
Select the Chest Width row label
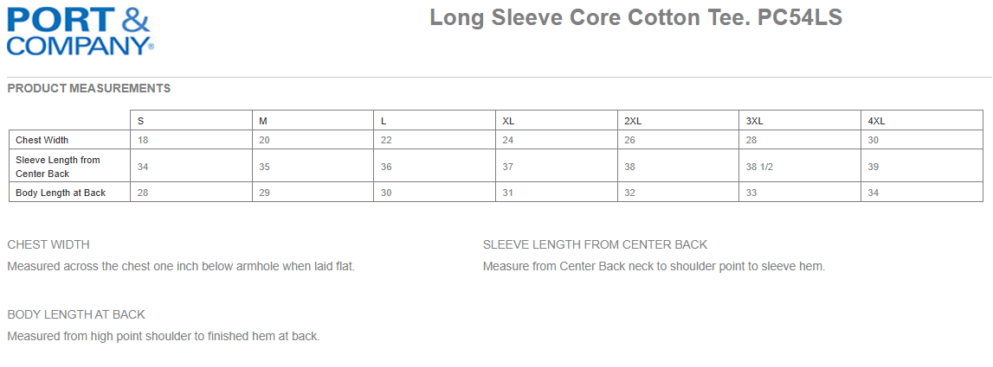(42, 140)
